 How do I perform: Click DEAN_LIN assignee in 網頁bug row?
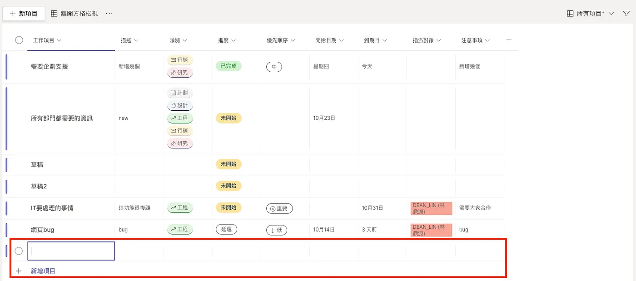click(432, 230)
